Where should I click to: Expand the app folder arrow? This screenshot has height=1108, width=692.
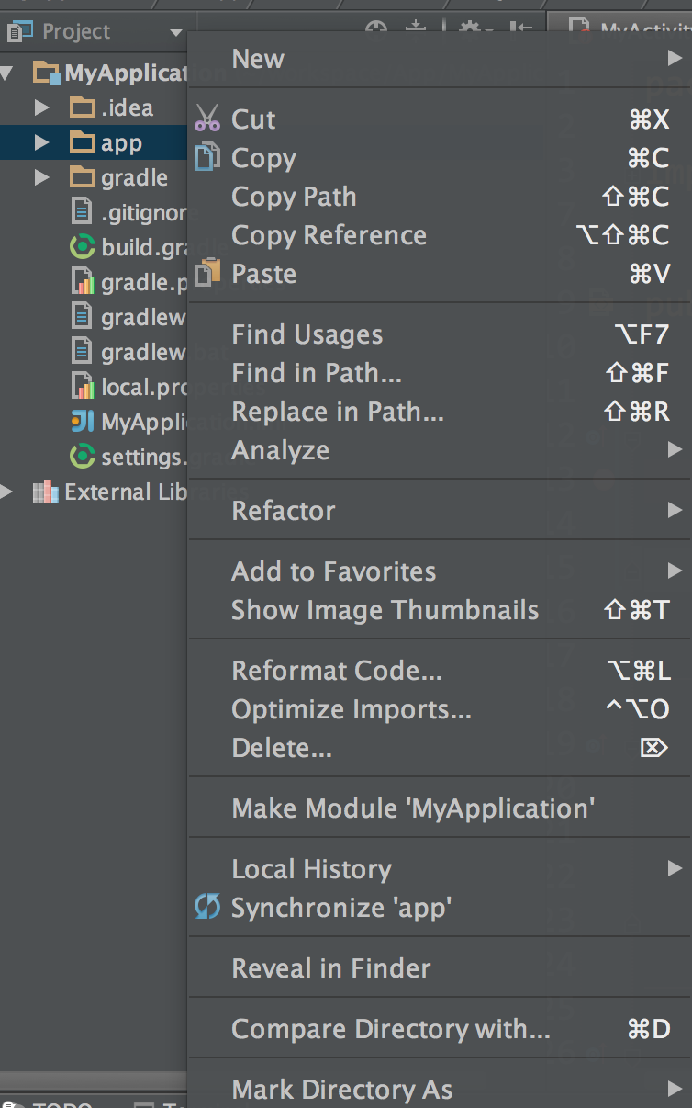(x=41, y=142)
